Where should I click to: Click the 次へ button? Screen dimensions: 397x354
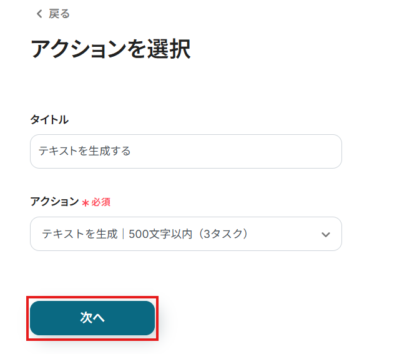click(92, 318)
